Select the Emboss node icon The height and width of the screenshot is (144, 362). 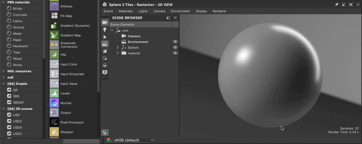pyautogui.click(x=54, y=6)
